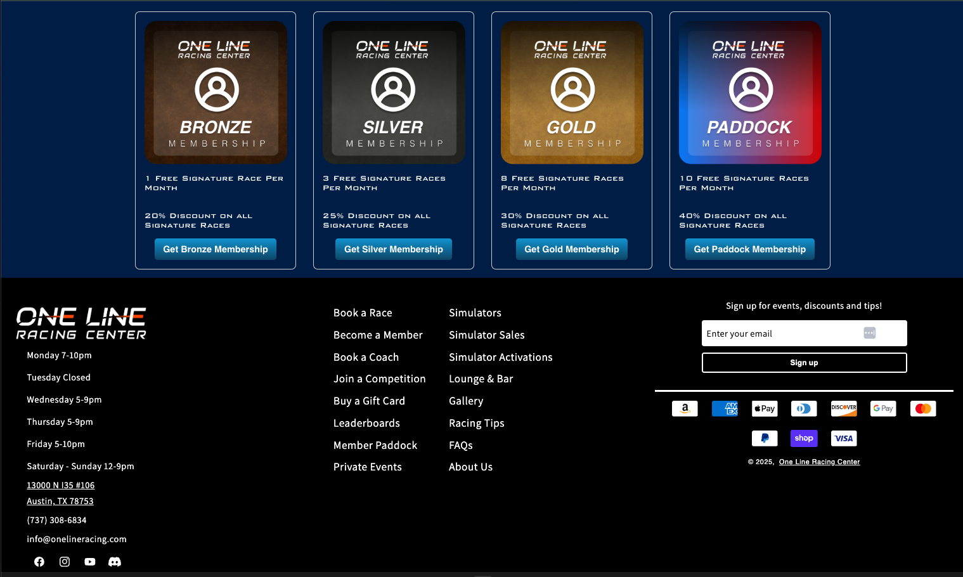Open the Book a Race link
Screen dimensions: 963x577
363,313
